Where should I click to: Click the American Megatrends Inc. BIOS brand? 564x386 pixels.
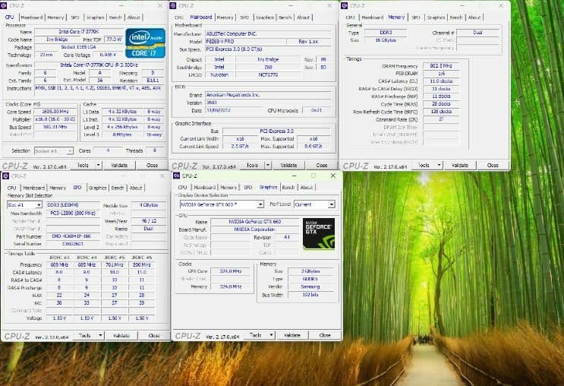268,95
